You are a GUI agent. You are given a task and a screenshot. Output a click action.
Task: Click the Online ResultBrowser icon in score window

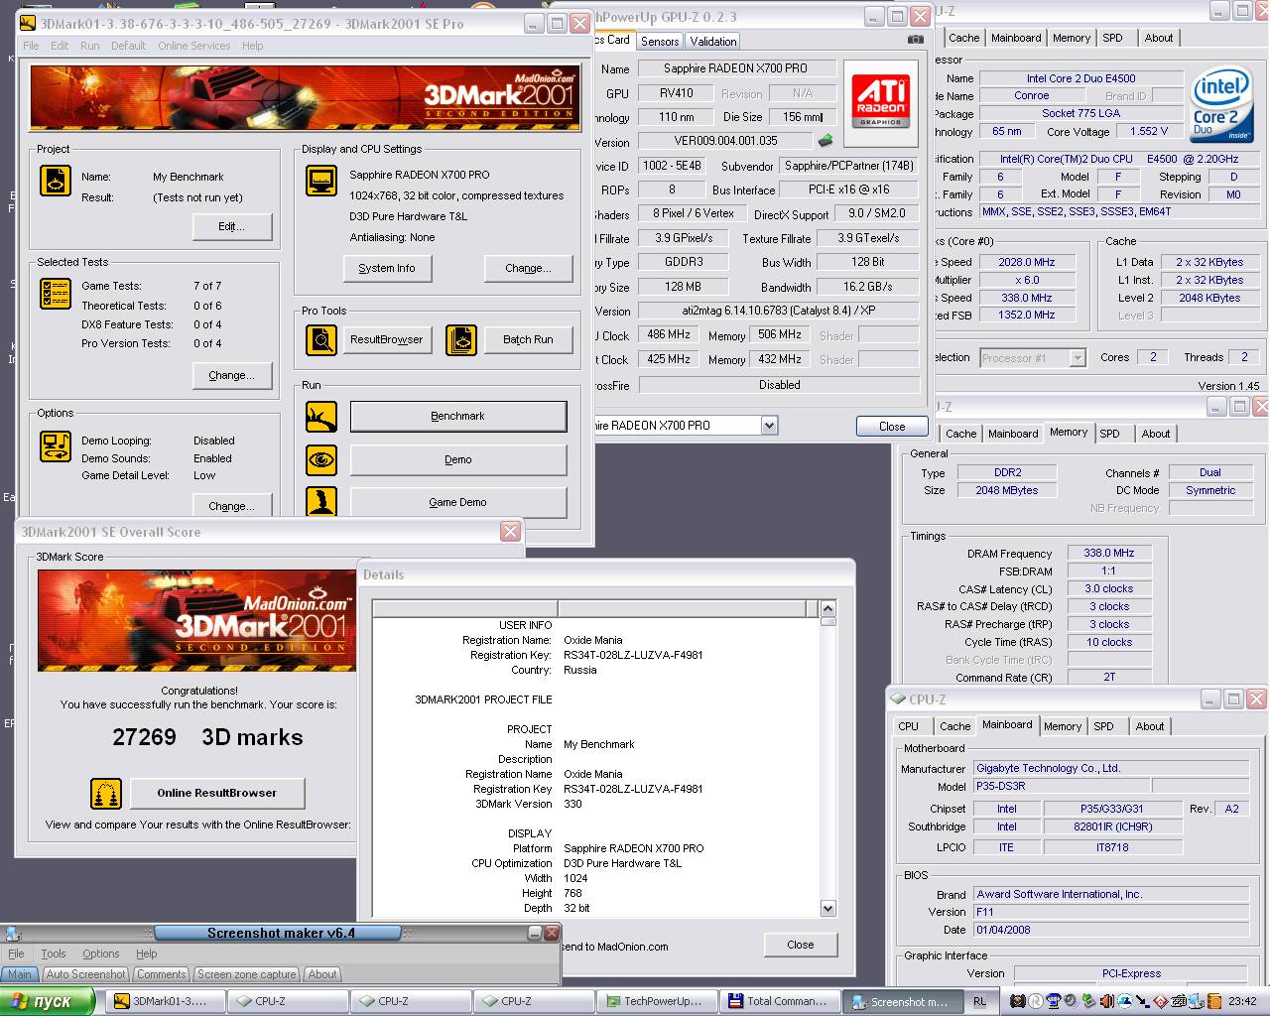point(106,793)
